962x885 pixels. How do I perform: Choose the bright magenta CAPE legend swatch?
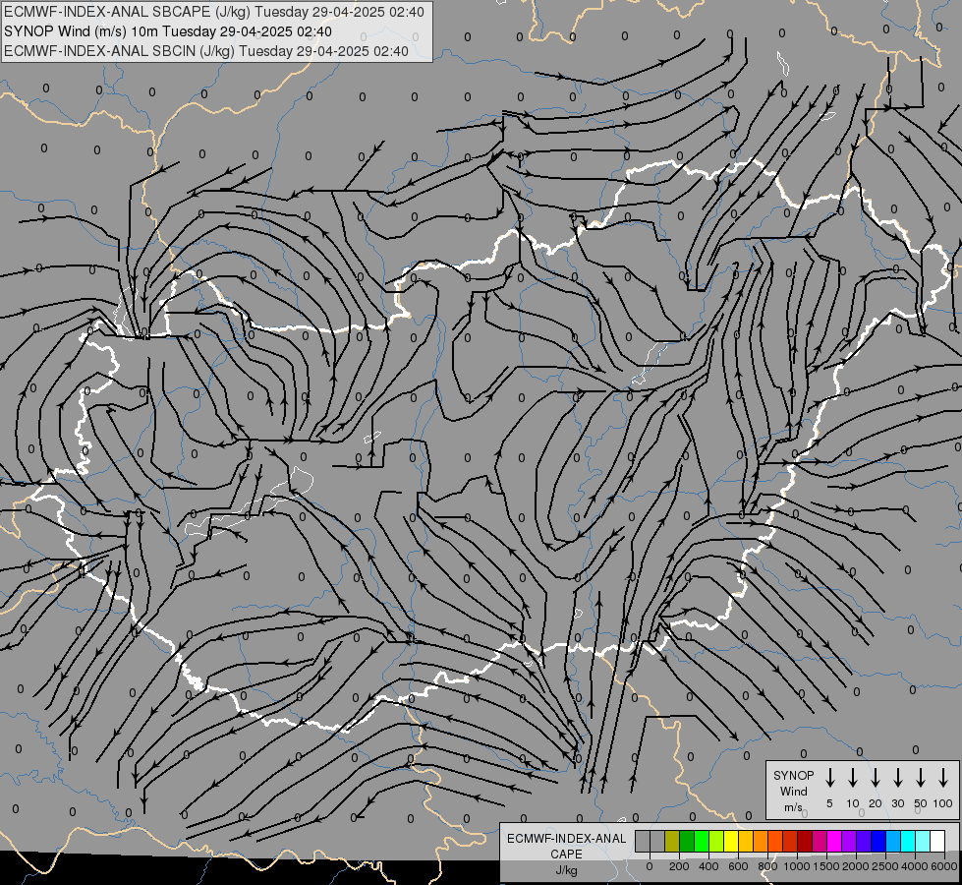834,841
